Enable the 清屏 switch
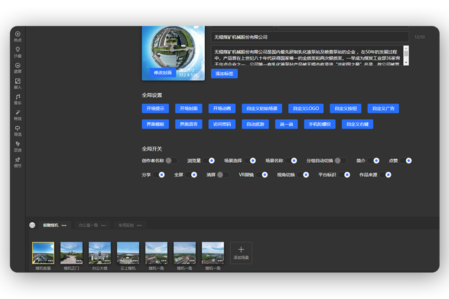Screen dimensions: 449x299 [223, 175]
